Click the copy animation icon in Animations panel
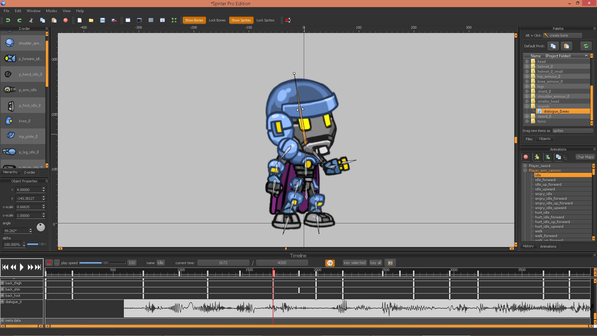Image resolution: width=597 pixels, height=336 pixels. click(x=558, y=157)
